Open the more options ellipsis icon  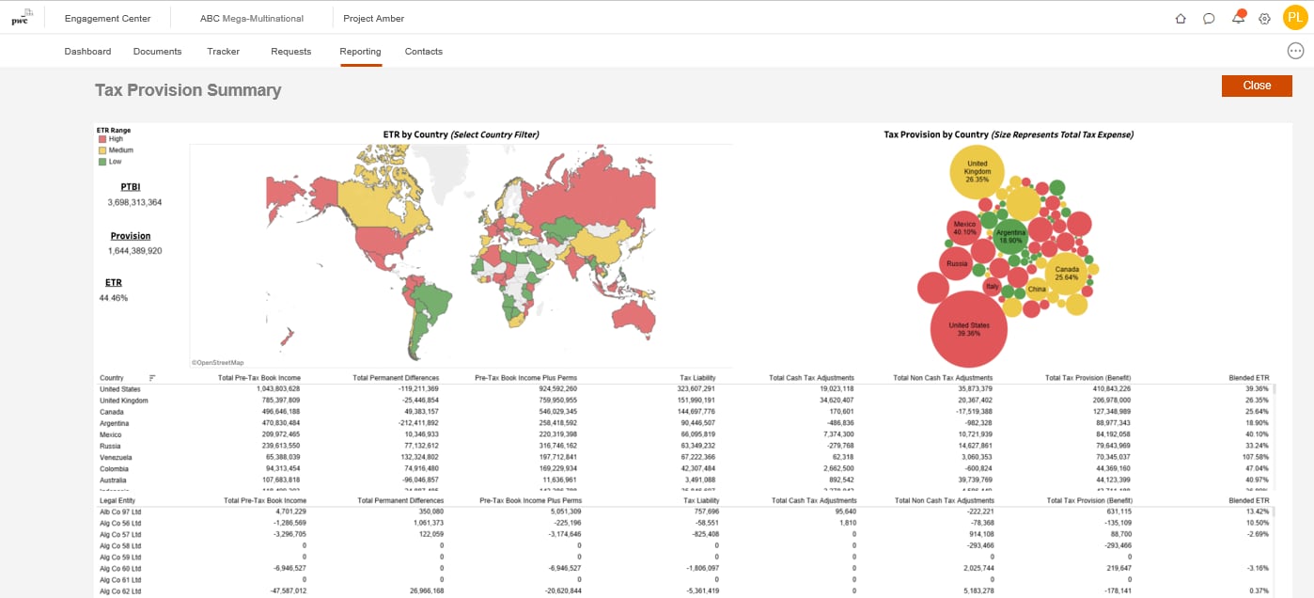(1295, 51)
